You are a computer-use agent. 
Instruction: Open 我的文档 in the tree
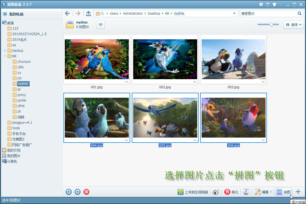pos(14,150)
